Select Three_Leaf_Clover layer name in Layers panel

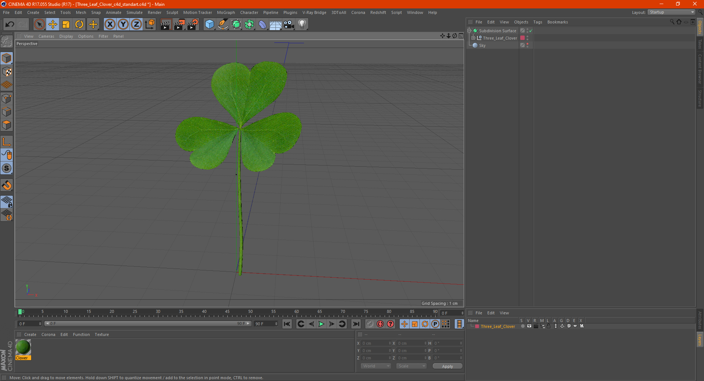click(498, 326)
